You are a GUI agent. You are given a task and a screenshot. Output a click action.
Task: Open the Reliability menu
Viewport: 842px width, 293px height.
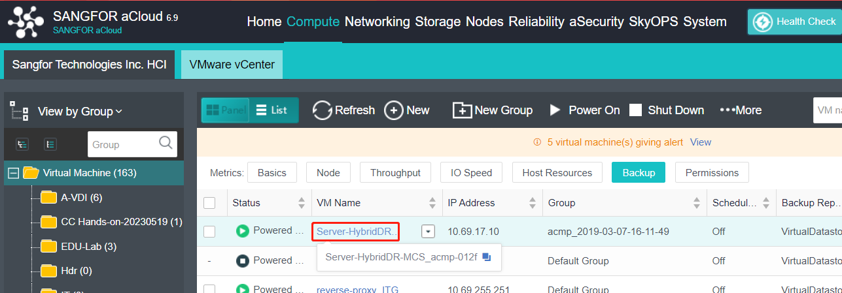pyautogui.click(x=536, y=22)
